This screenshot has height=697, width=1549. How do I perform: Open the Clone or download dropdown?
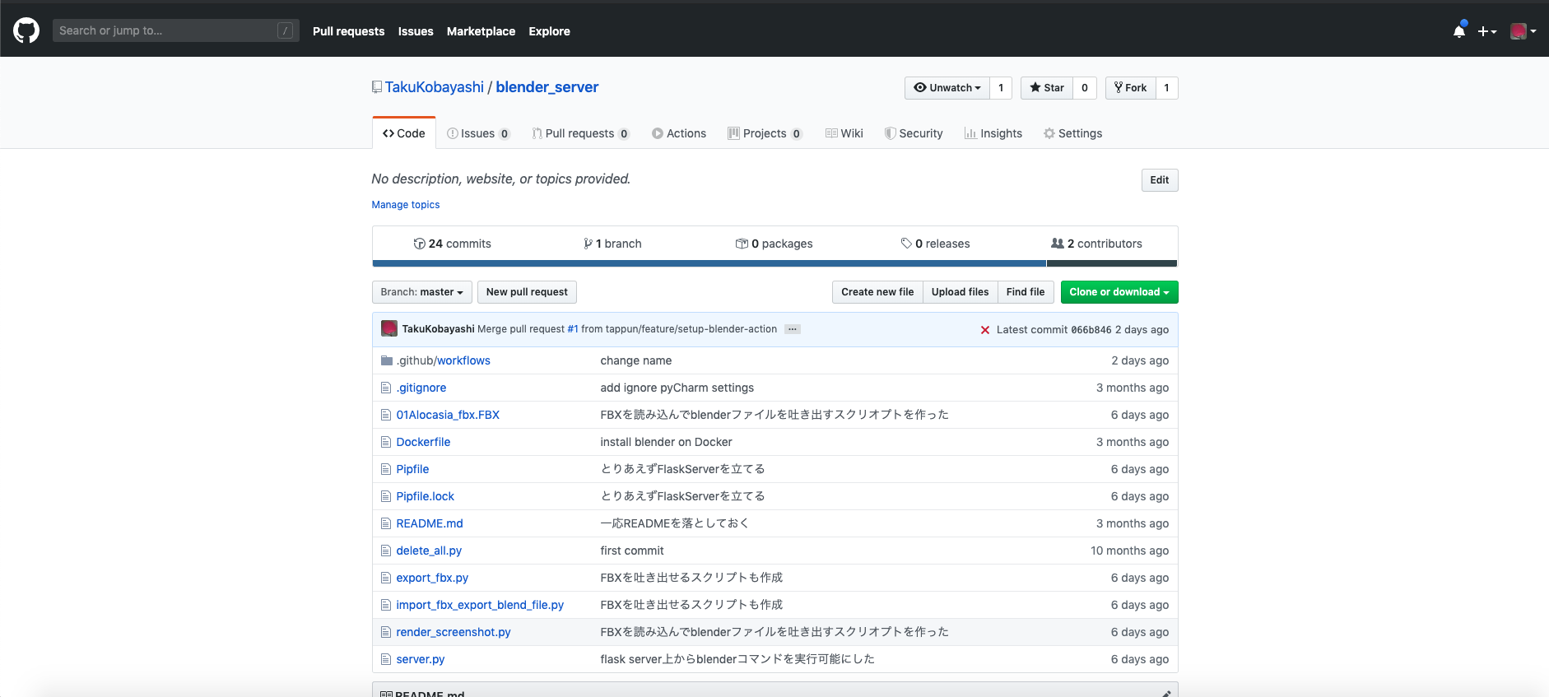click(1119, 292)
